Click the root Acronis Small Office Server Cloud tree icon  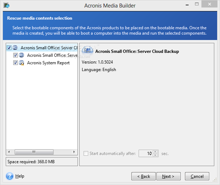click(15, 47)
